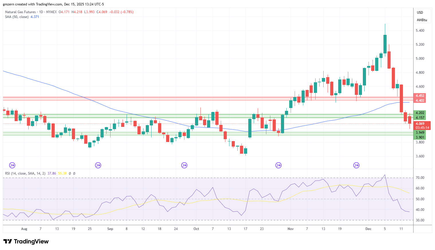Image resolution: width=435 pixels, height=250 pixels.
Task: Click the current price tag 4.069
Action: point(420,124)
